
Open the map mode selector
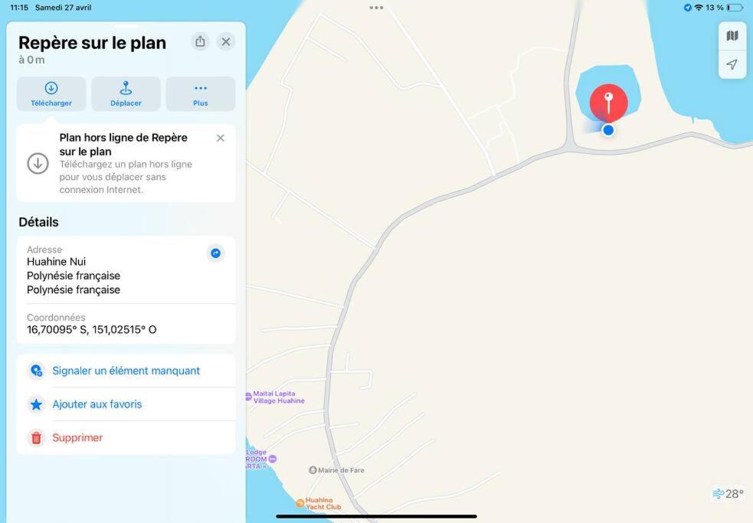(x=732, y=35)
